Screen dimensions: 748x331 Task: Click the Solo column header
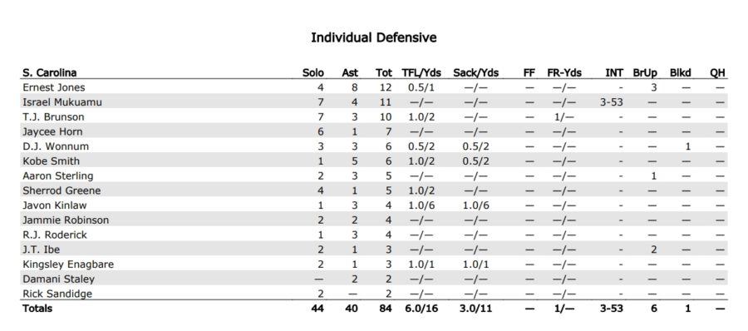pos(313,72)
